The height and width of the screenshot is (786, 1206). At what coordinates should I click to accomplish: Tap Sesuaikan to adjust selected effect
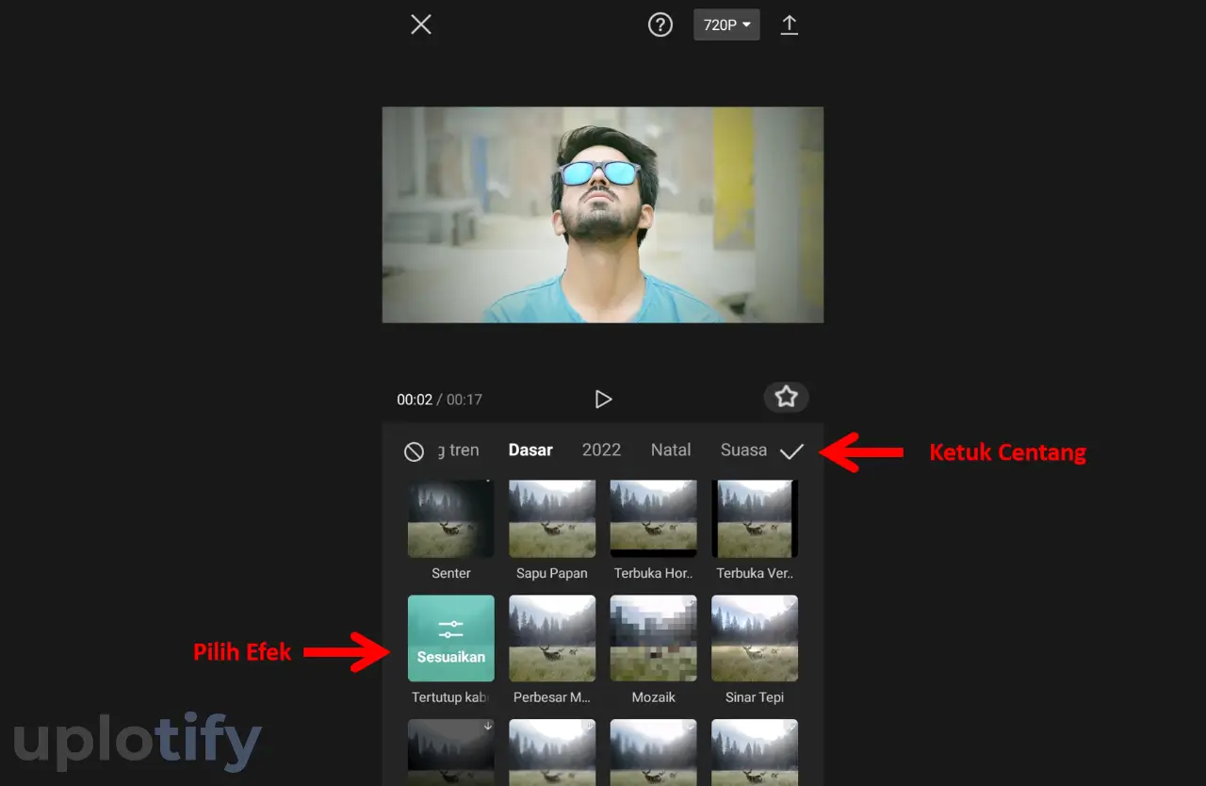click(x=451, y=638)
